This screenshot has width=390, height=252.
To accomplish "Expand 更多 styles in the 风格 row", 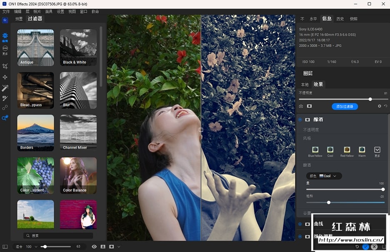I will [377, 150].
